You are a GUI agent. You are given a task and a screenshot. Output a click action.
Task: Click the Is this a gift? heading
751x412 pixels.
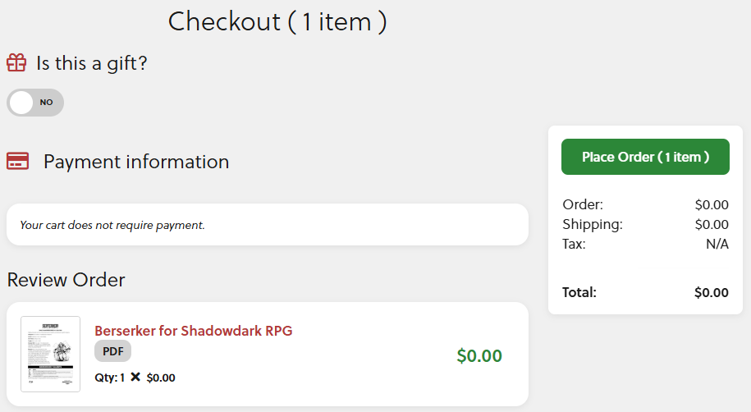point(92,63)
